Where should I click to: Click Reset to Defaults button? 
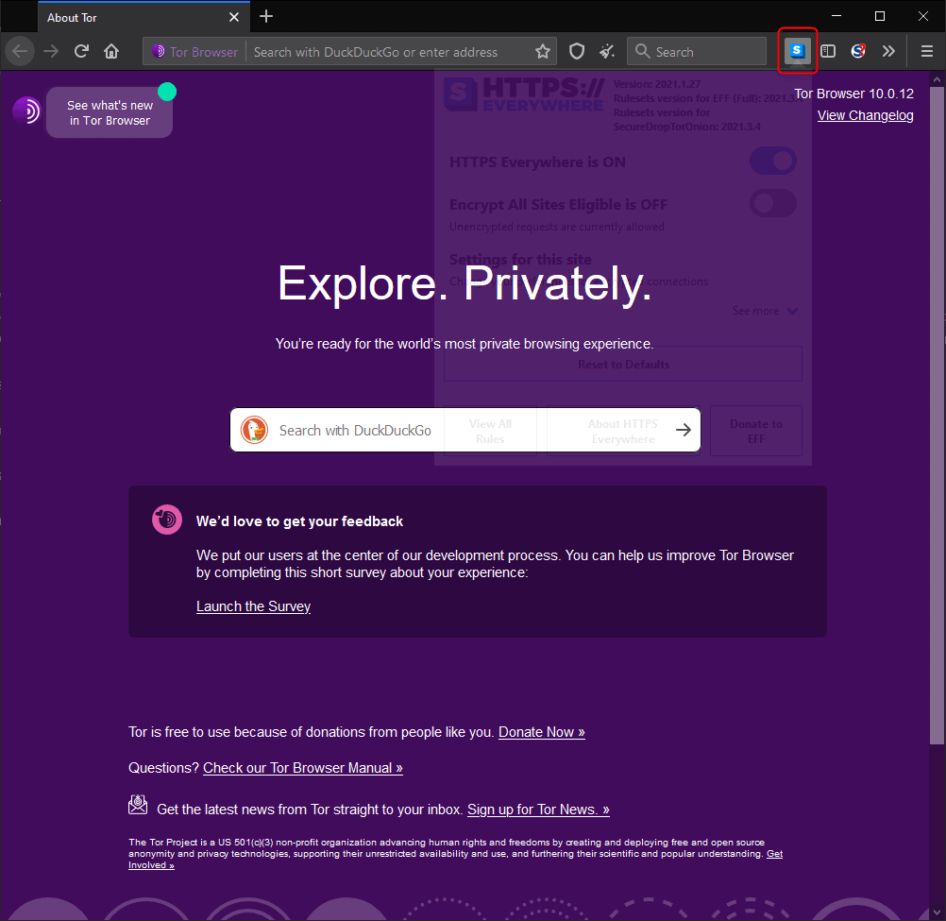pyautogui.click(x=622, y=364)
